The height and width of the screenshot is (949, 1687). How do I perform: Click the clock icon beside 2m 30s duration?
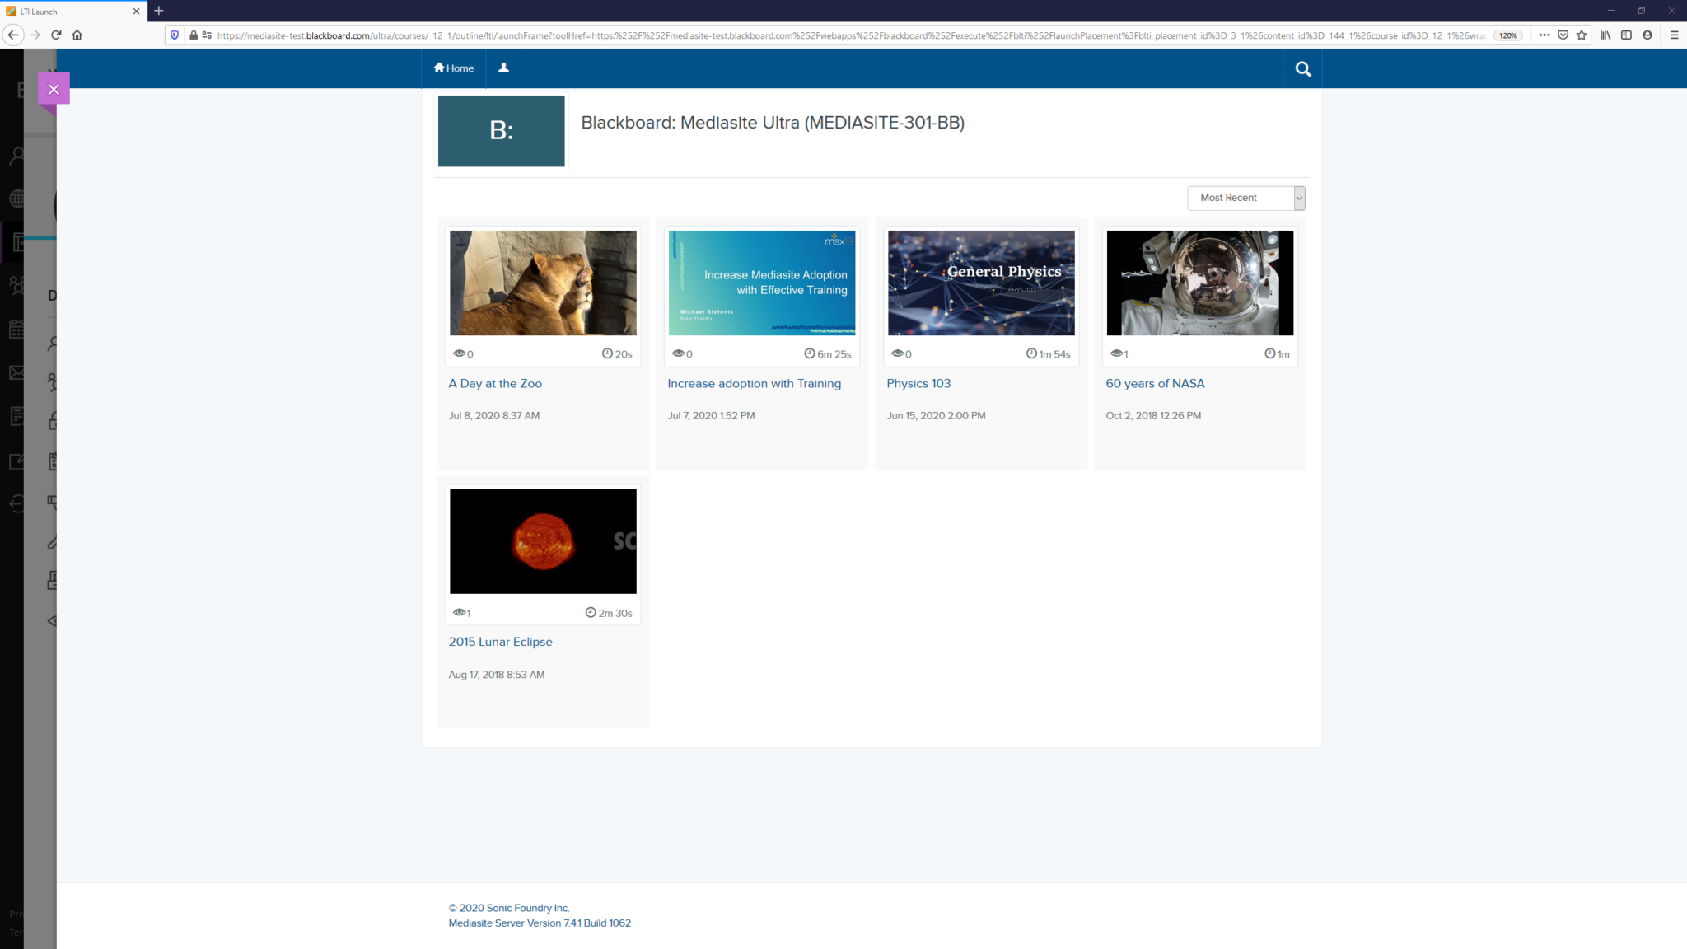[x=591, y=612]
